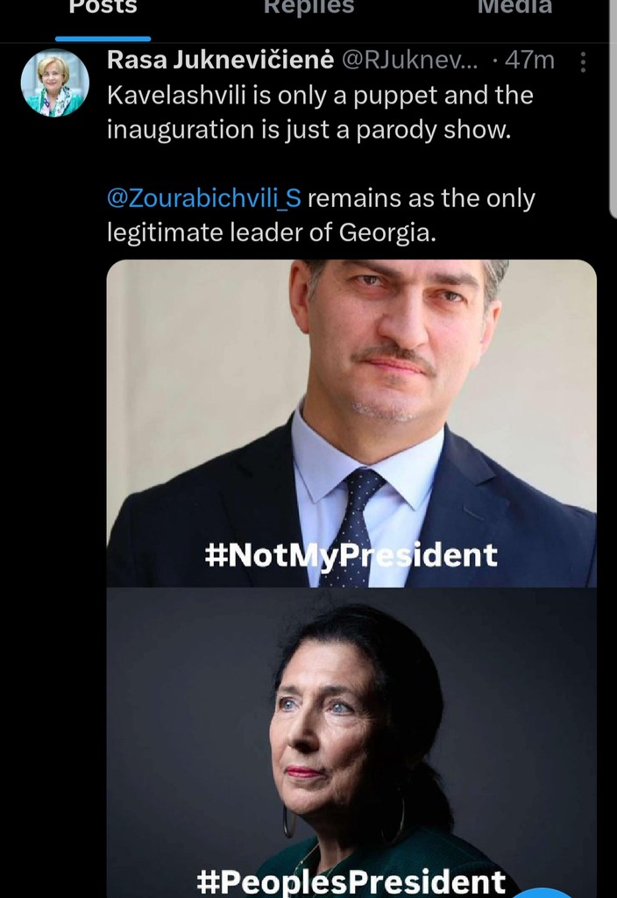Click the man's polka-dot tie in photo
This screenshot has width=617, height=898.
359,526
